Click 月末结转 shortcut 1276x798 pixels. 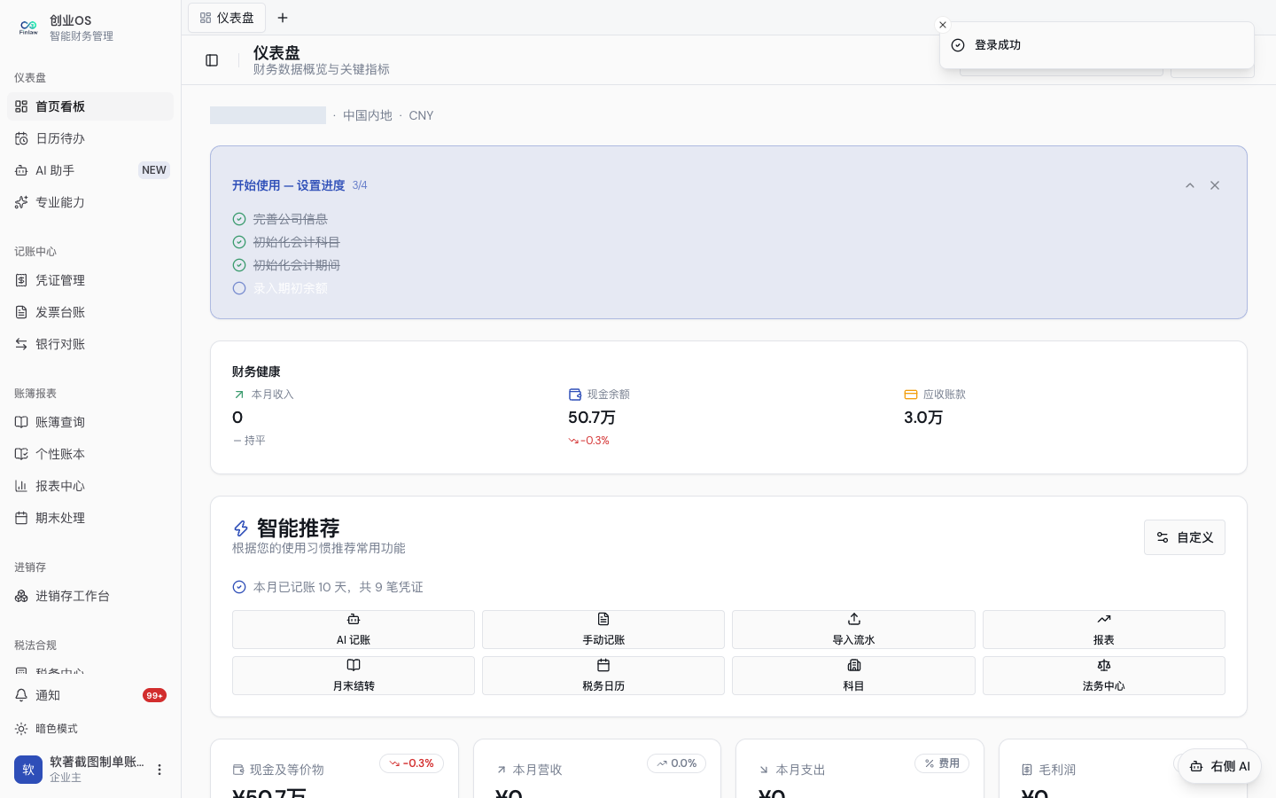(x=354, y=676)
